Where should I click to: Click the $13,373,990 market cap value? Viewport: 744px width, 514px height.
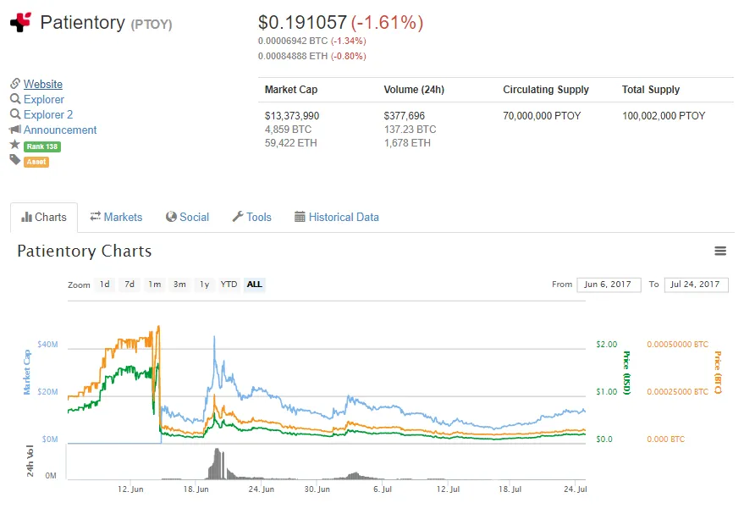[292, 116]
